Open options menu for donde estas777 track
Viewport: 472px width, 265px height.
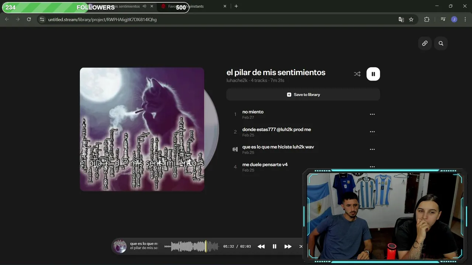[372, 132]
